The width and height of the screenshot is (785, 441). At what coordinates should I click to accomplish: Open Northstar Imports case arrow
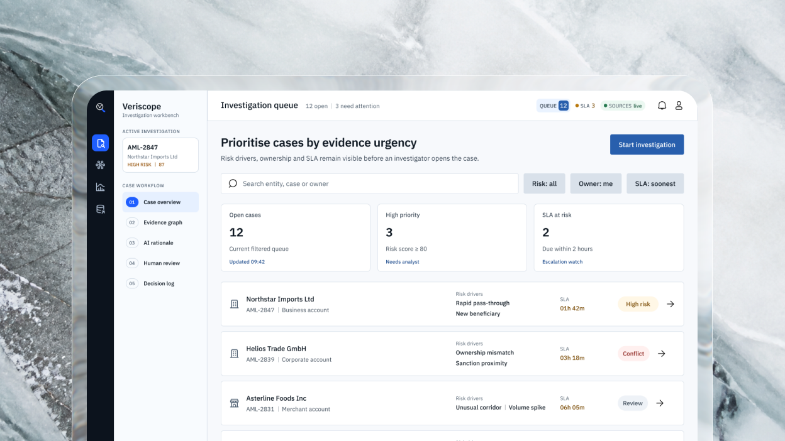coord(671,304)
